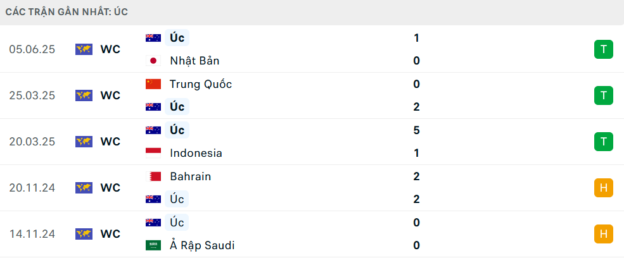624x258 pixels.
Task: Click Indonesia flag icon
Action: click(153, 153)
